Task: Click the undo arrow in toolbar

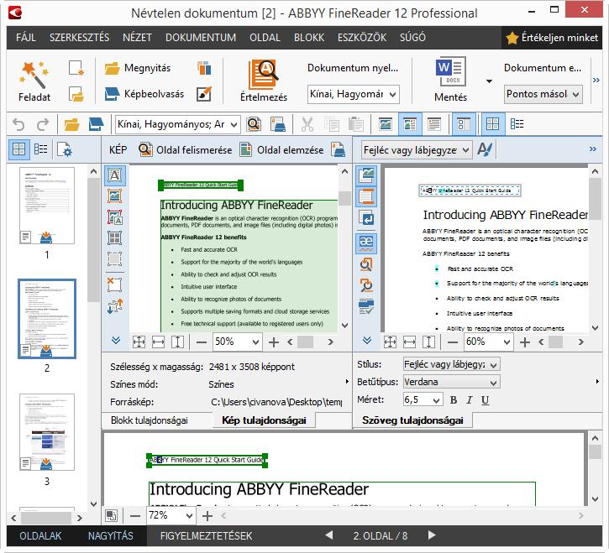Action: click(x=18, y=124)
